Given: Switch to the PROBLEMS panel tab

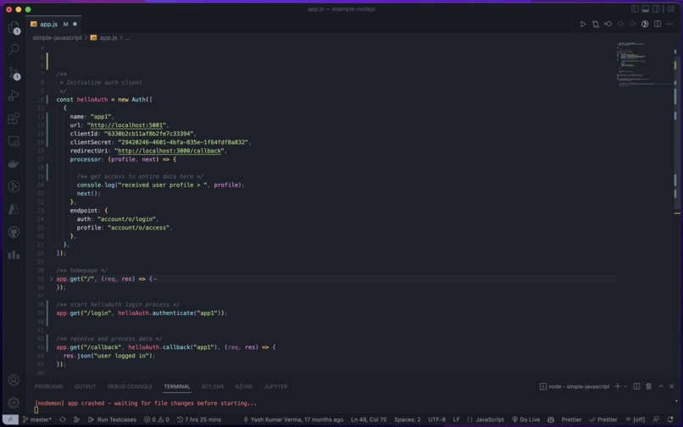Looking at the screenshot, I should pos(49,386).
